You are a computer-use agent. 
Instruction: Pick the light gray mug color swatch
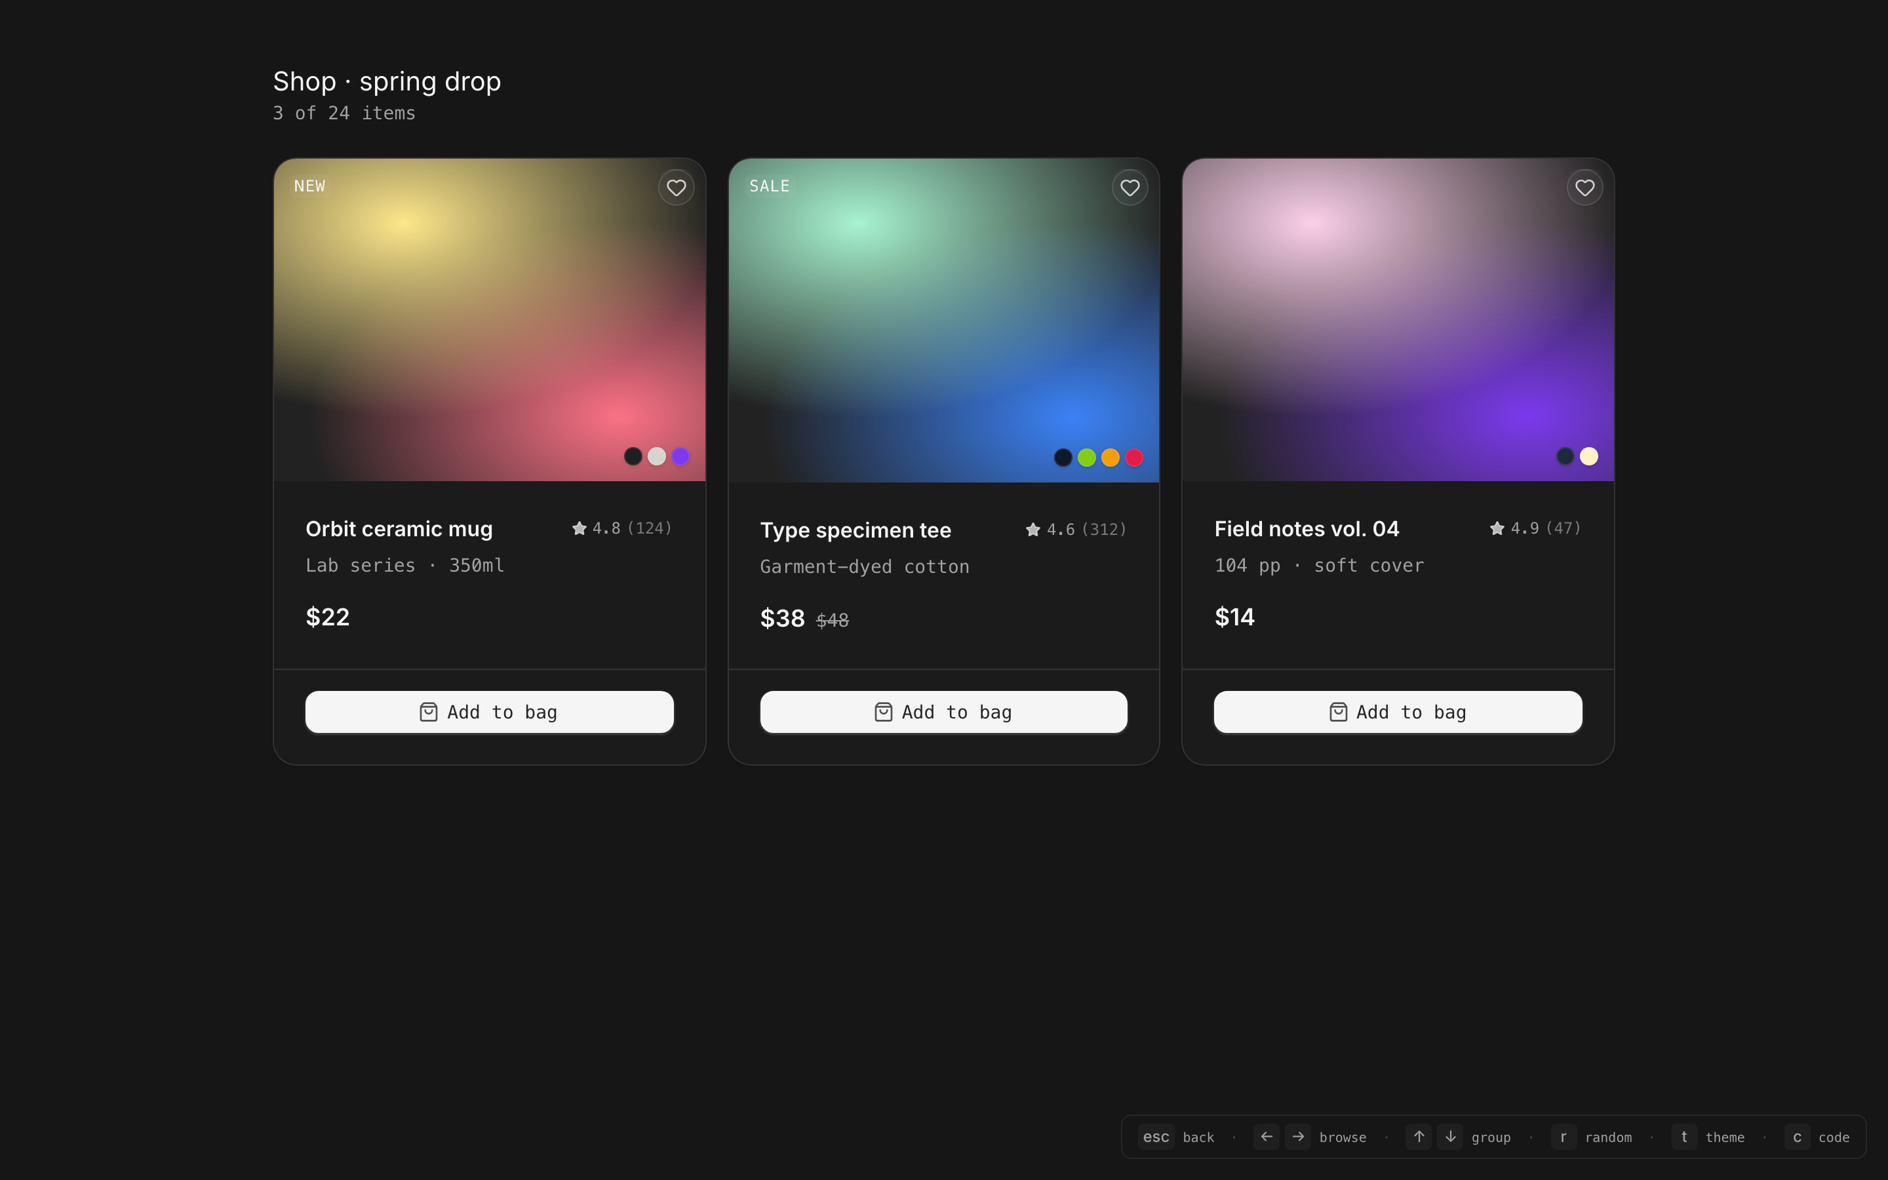tap(657, 456)
